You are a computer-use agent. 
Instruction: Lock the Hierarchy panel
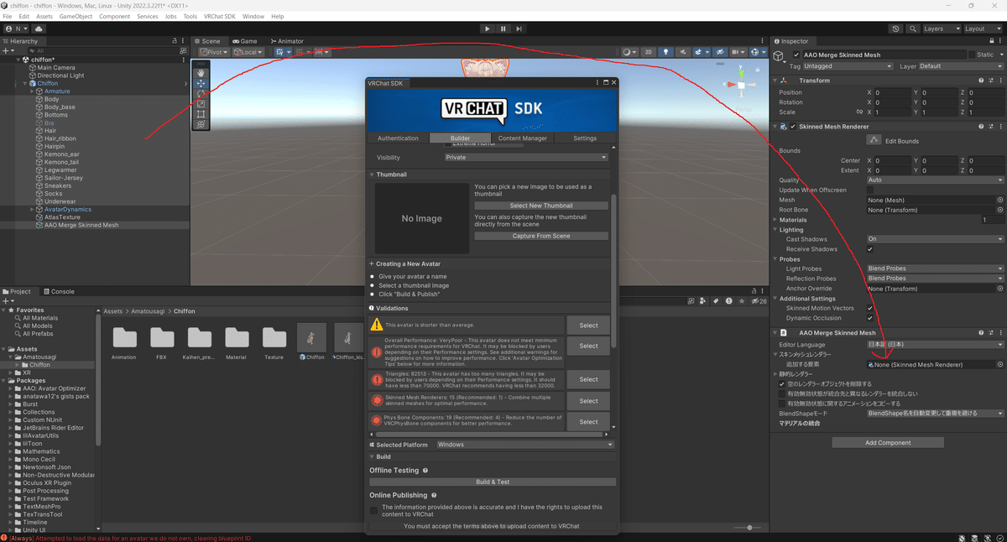(175, 41)
